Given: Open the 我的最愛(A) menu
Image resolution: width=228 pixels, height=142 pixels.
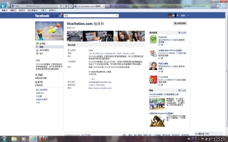Looking at the screenshot, I should [x=33, y=10].
